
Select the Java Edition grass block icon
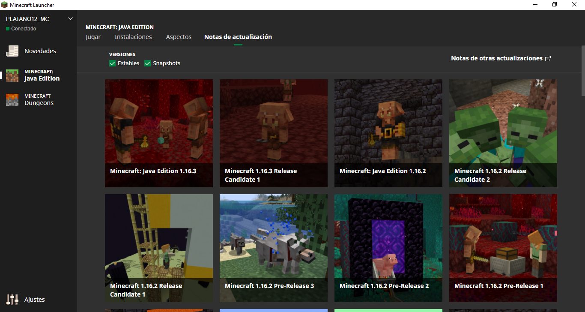click(12, 75)
